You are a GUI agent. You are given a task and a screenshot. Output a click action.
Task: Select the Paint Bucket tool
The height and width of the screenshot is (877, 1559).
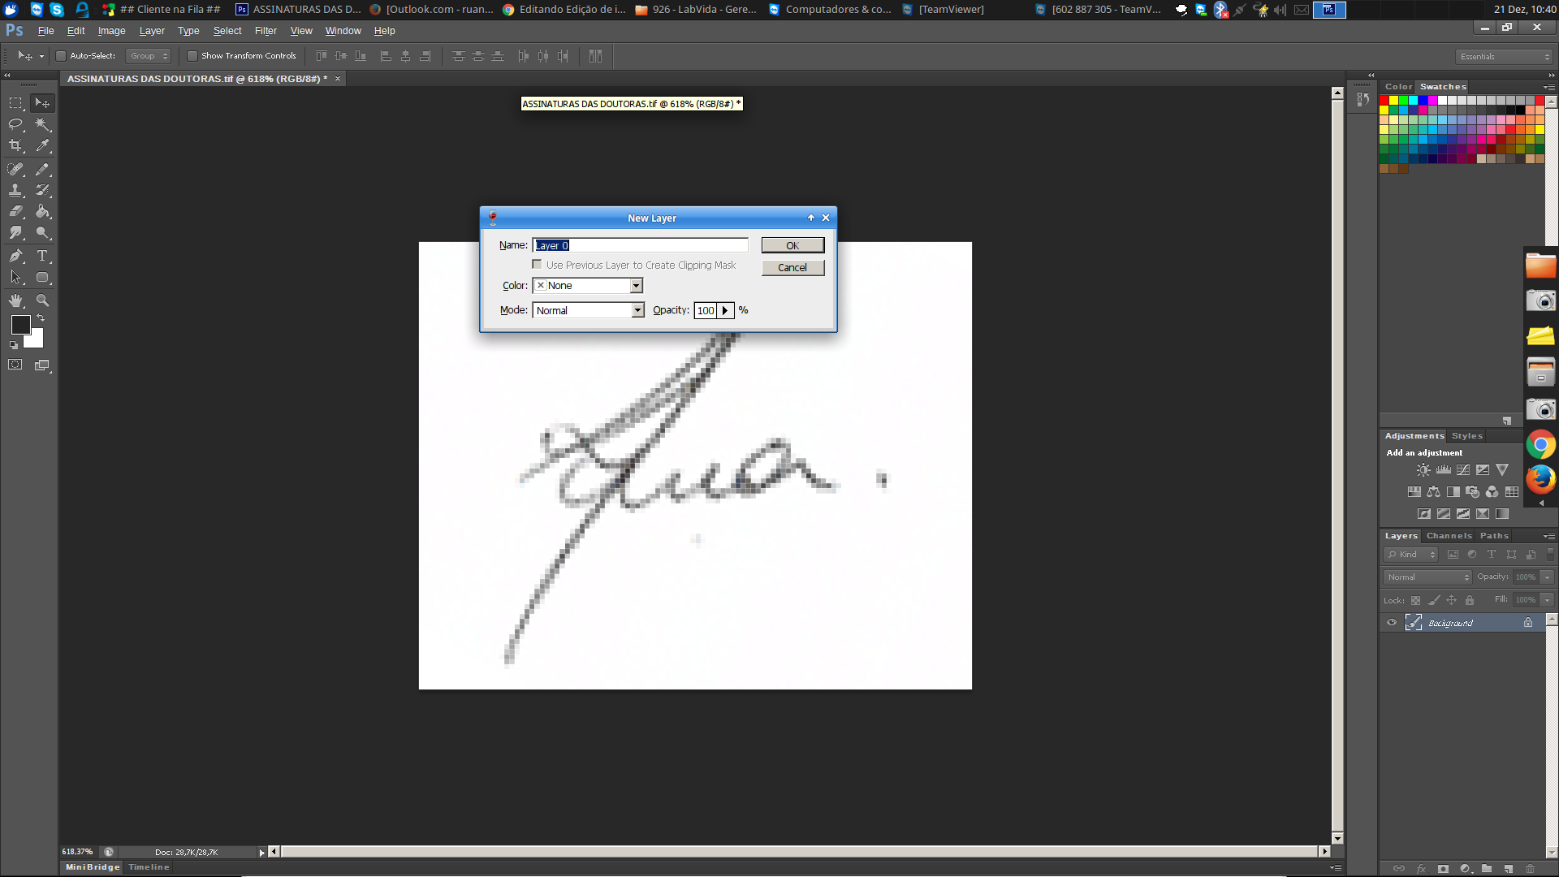(43, 211)
